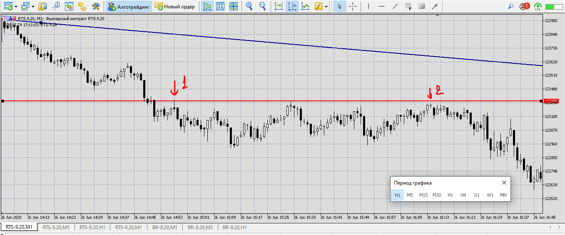Open the second RTS-9.20,M1 tab
The height and width of the screenshot is (235, 565).
(x=129, y=227)
